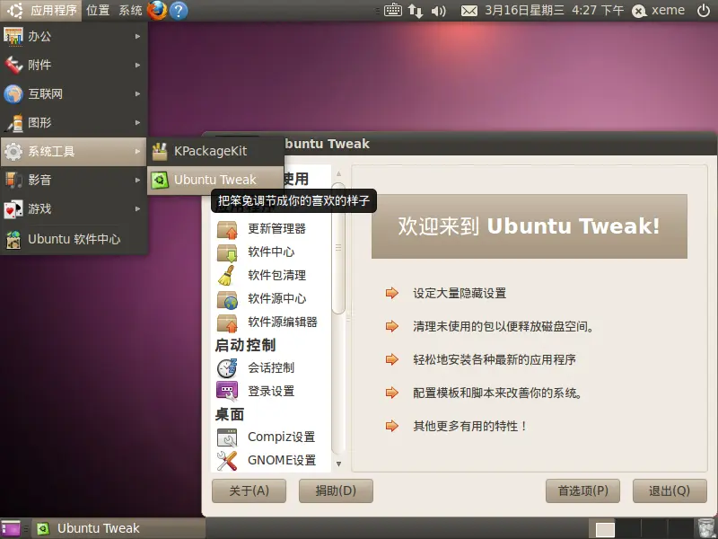The image size is (718, 539).
Task: Select 更新管理器 in the sidebar
Action: tap(270, 229)
